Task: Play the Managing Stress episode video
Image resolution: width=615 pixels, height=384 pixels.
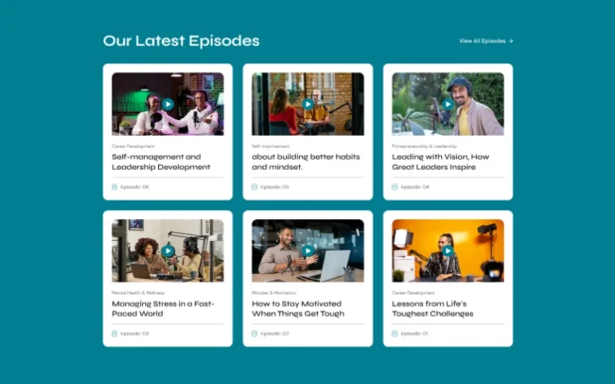Action: click(168, 251)
